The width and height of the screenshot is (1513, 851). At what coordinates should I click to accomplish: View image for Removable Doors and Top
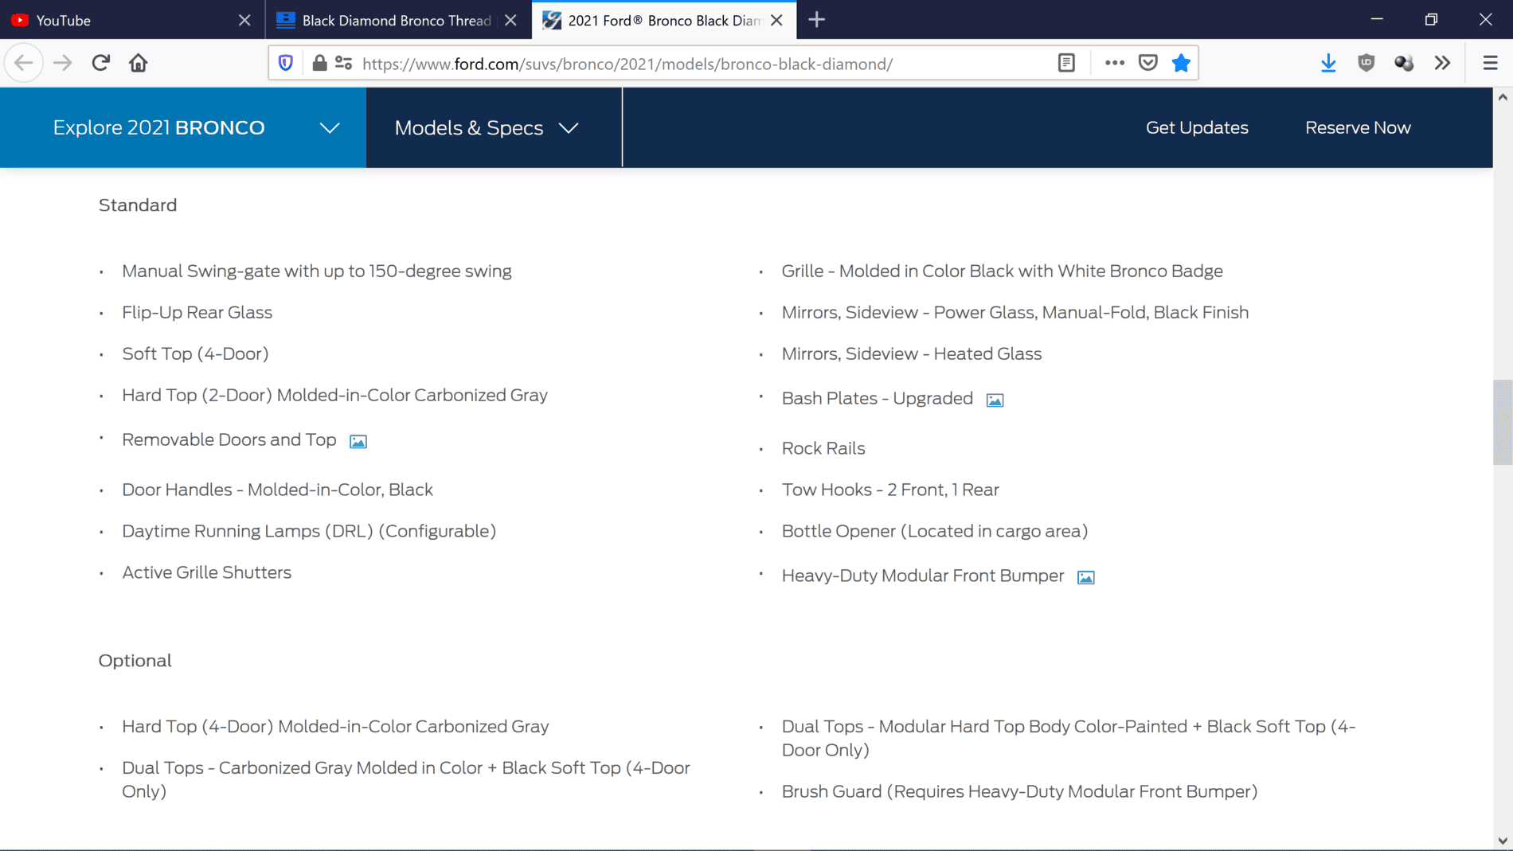click(x=358, y=442)
